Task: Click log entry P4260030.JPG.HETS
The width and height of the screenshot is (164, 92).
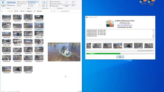Action: point(92,36)
